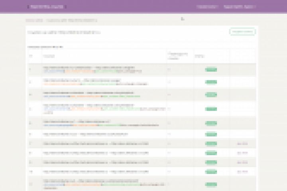Click the purple action link in tenth table row

[242, 172]
